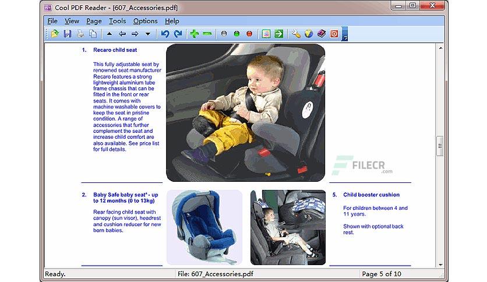Maximize the Cool PDF Reader window
Image resolution: width=487 pixels, height=282 pixels.
pos(413,6)
